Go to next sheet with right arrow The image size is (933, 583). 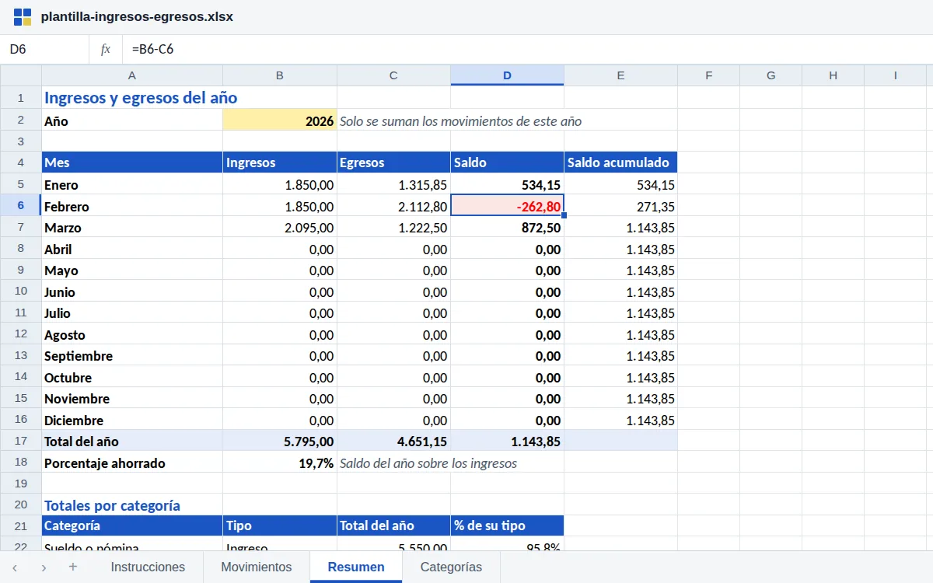coord(44,567)
